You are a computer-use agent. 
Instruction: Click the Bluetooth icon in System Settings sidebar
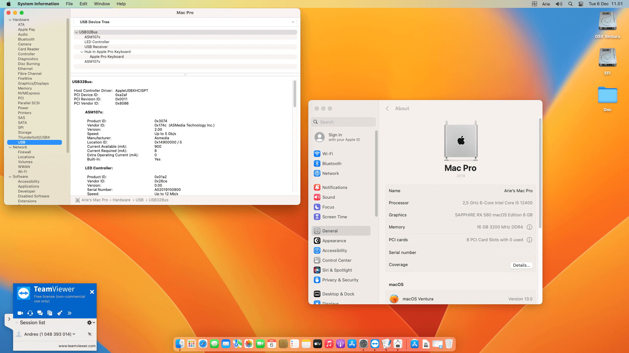tap(317, 163)
